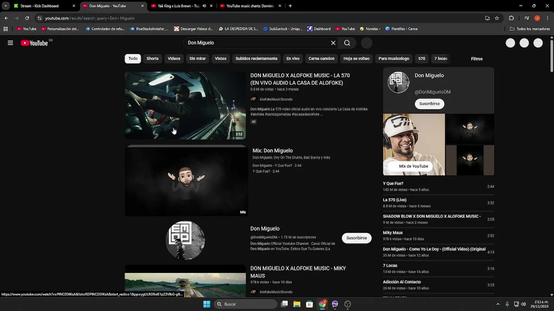Clear the Don Miguelo search text
This screenshot has width=554, height=311.
(333, 43)
